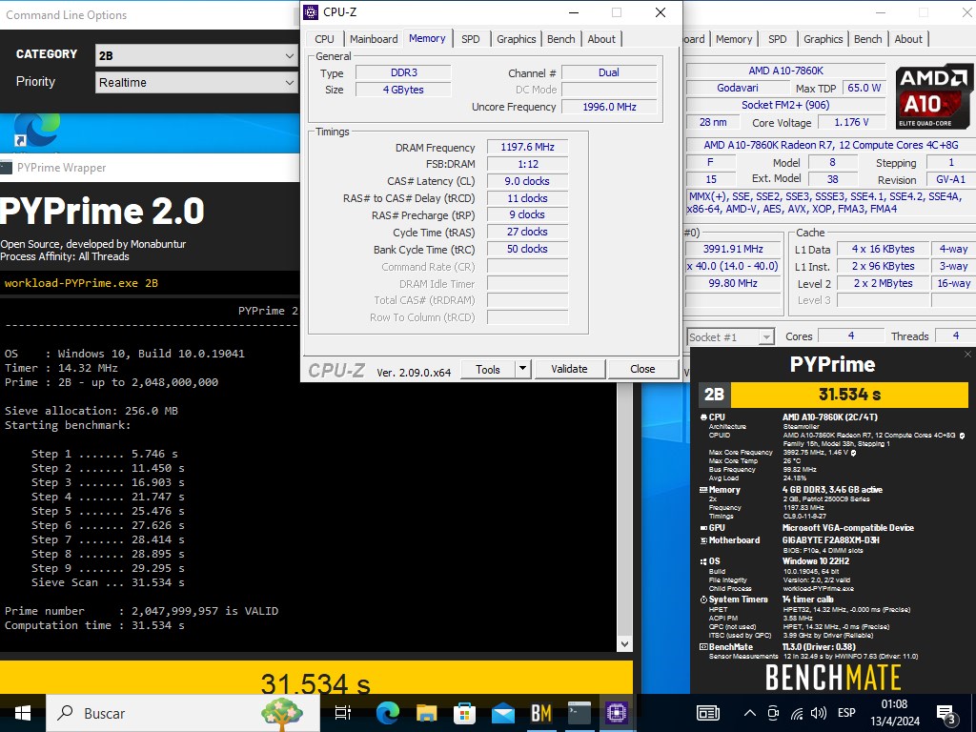Select the Memory tab in front CPU-Z window
976x732 pixels.
(x=427, y=38)
